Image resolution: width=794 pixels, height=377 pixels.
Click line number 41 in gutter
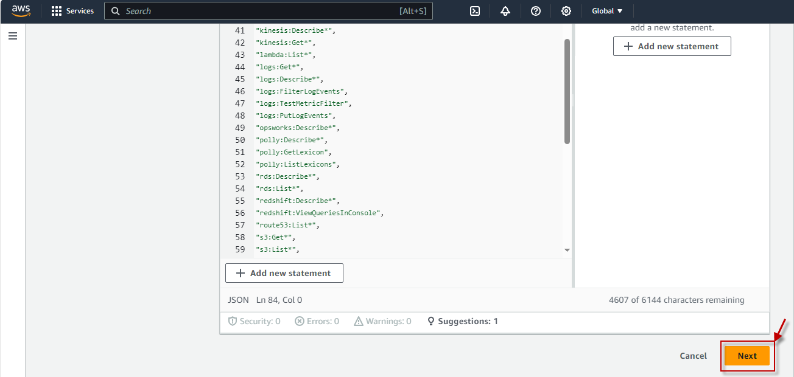point(240,30)
